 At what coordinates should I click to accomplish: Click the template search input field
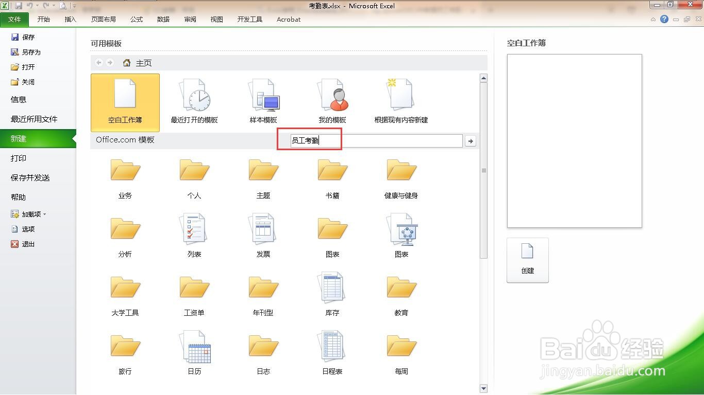(376, 140)
